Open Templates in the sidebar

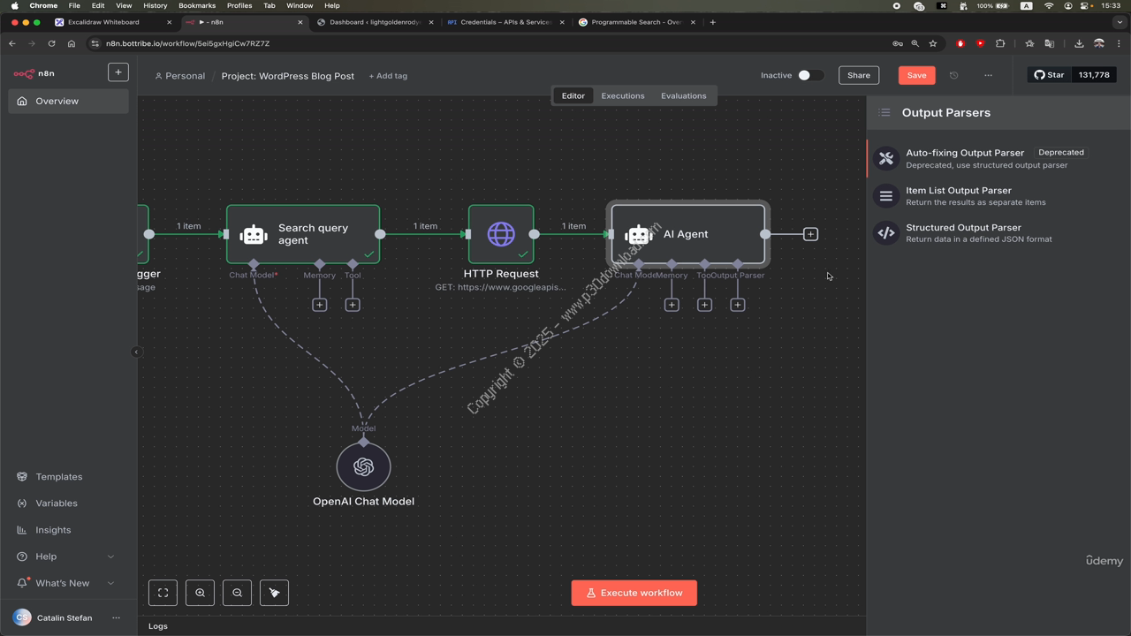(x=58, y=477)
